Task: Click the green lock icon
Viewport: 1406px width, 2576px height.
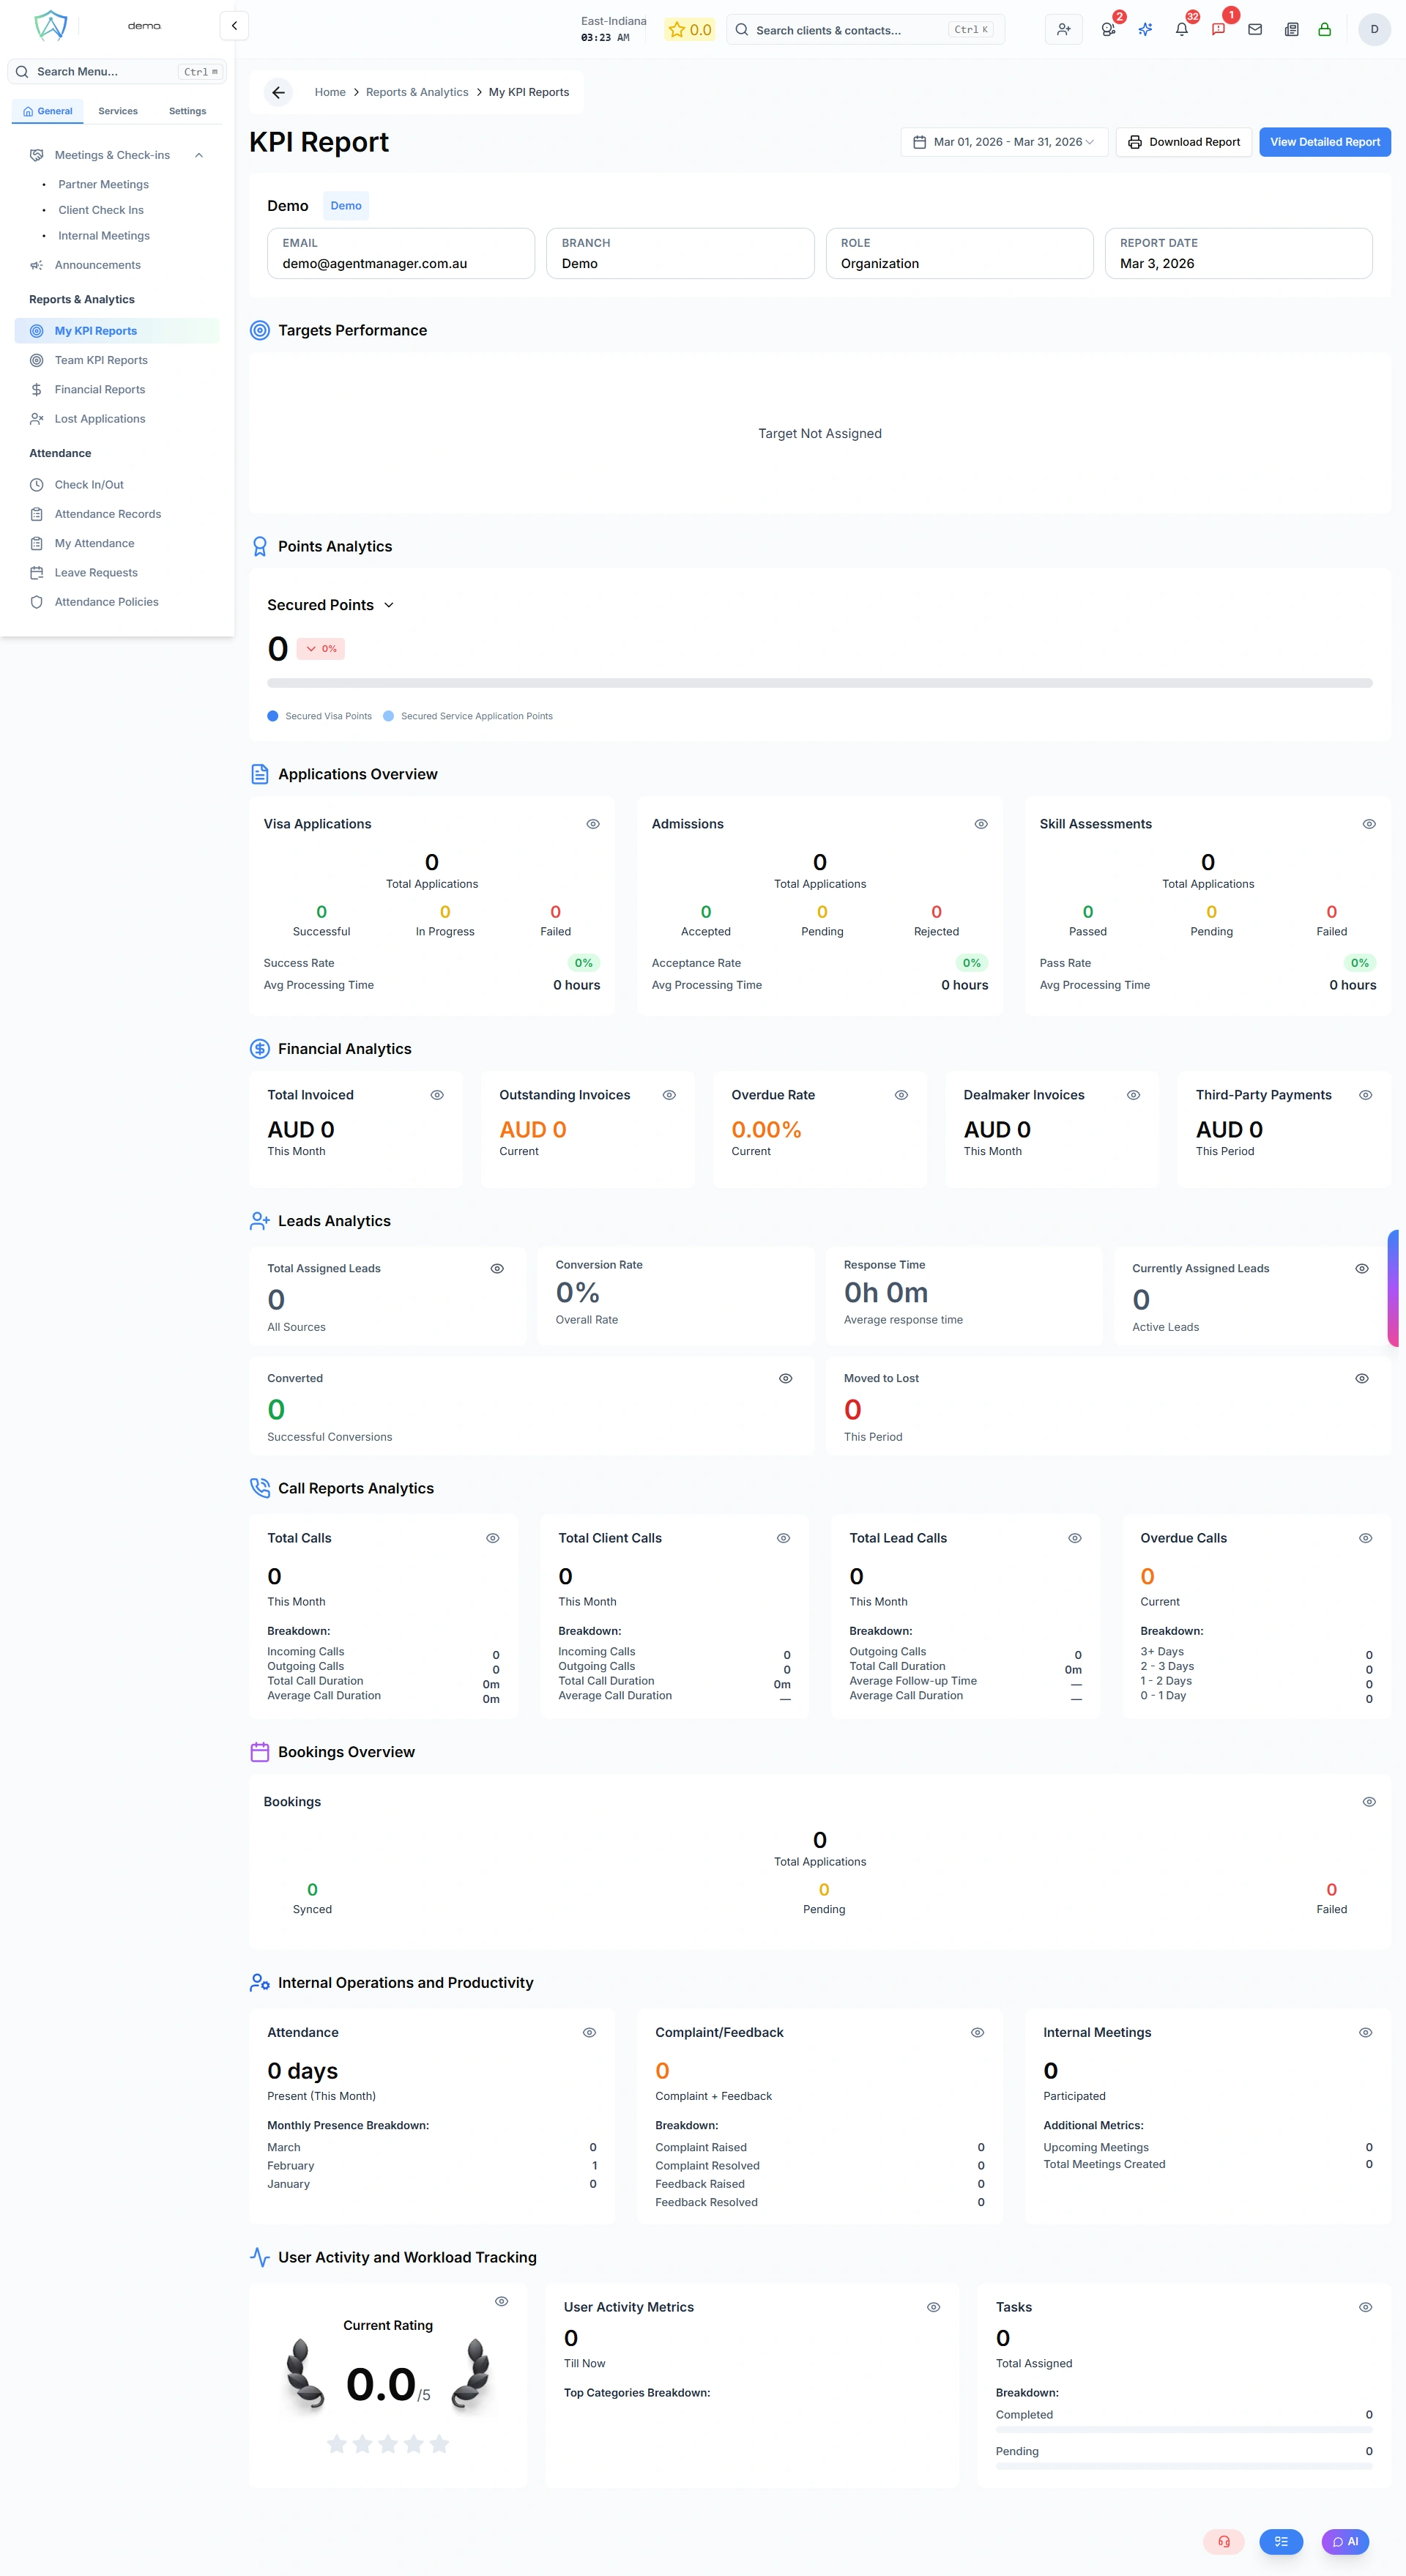Action: coord(1324,30)
